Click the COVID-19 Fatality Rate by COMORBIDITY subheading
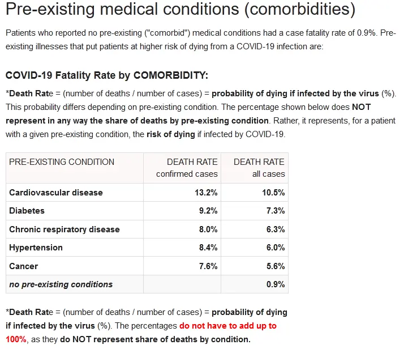This screenshot has width=404, height=349. click(x=107, y=75)
